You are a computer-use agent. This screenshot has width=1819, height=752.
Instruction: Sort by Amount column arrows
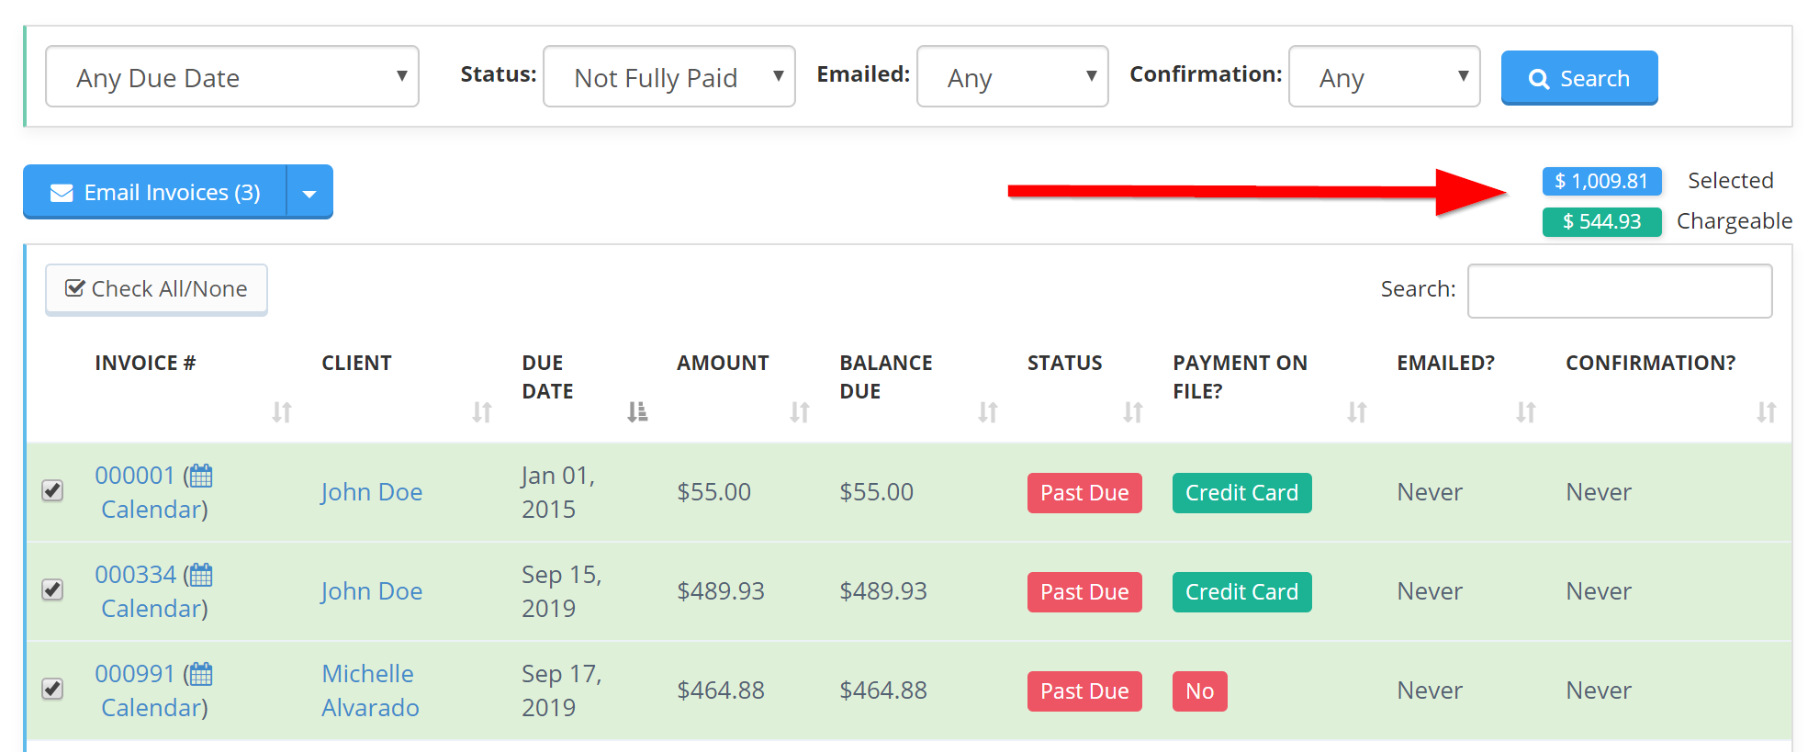coord(800,412)
